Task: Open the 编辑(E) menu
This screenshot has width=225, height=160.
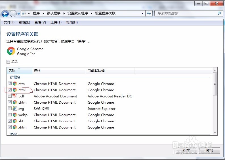Action: [24, 22]
